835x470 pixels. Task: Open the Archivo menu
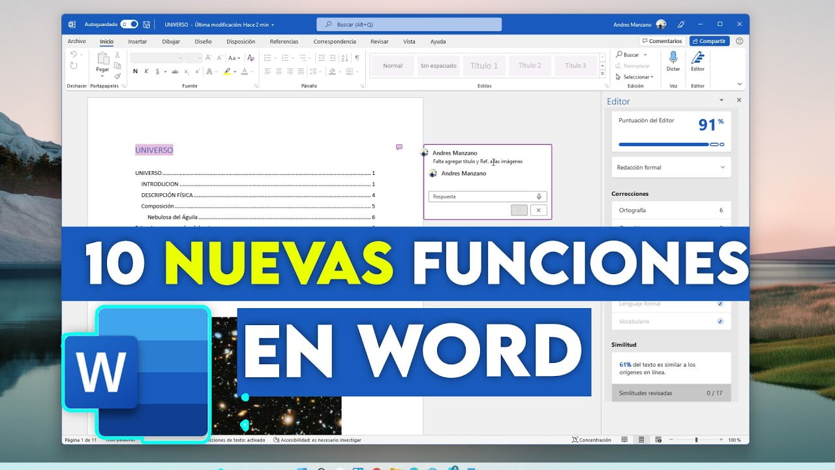click(77, 42)
